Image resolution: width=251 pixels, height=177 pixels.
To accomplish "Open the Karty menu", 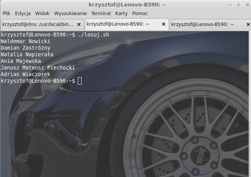I will click(121, 13).
